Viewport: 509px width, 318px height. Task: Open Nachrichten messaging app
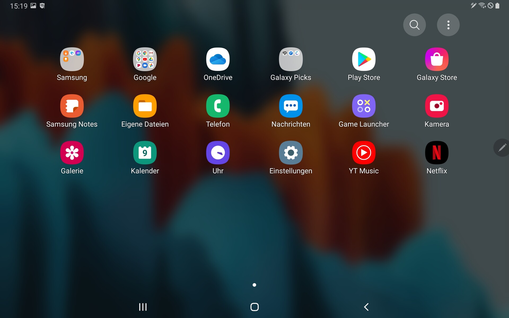(291, 106)
